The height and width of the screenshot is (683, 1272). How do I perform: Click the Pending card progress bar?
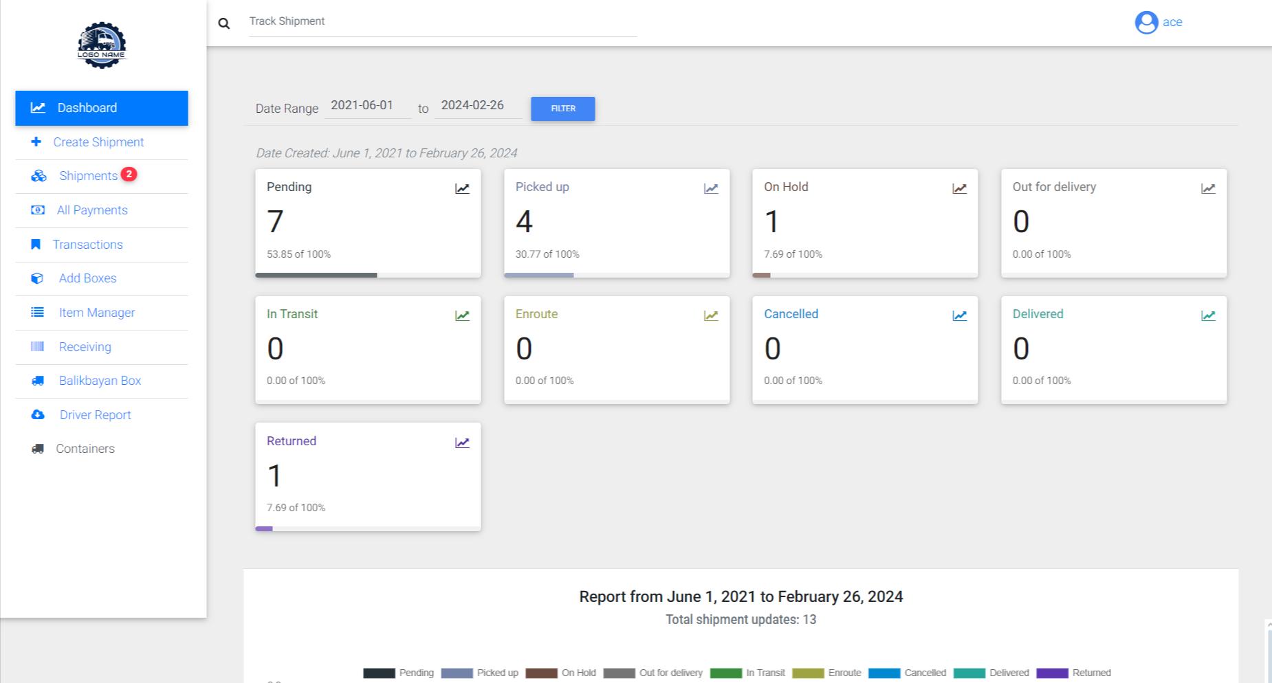pyautogui.click(x=368, y=275)
